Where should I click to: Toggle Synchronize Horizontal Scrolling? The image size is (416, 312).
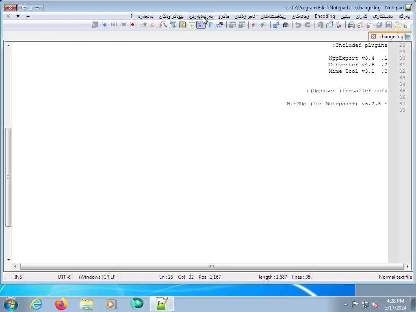tap(232, 25)
